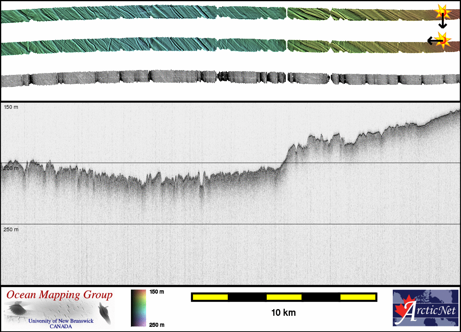Click the 10 km scale label
Screen dimensions: 461x332
tap(283, 313)
